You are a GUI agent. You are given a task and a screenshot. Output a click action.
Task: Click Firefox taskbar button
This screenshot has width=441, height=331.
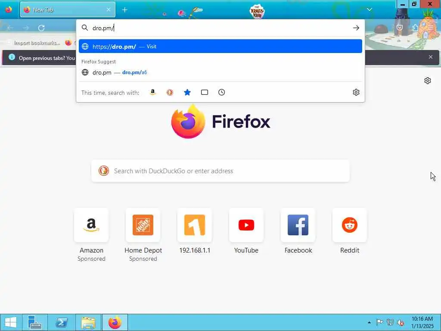pyautogui.click(x=115, y=322)
